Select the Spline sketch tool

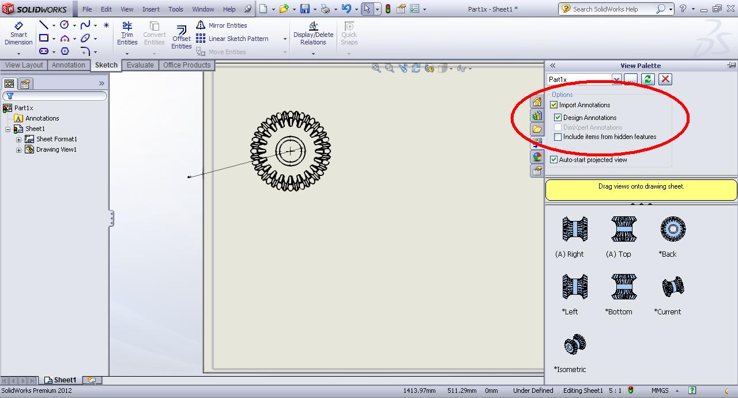pyautogui.click(x=85, y=25)
